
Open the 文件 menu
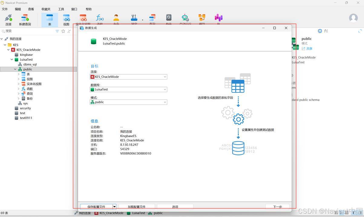(5, 9)
